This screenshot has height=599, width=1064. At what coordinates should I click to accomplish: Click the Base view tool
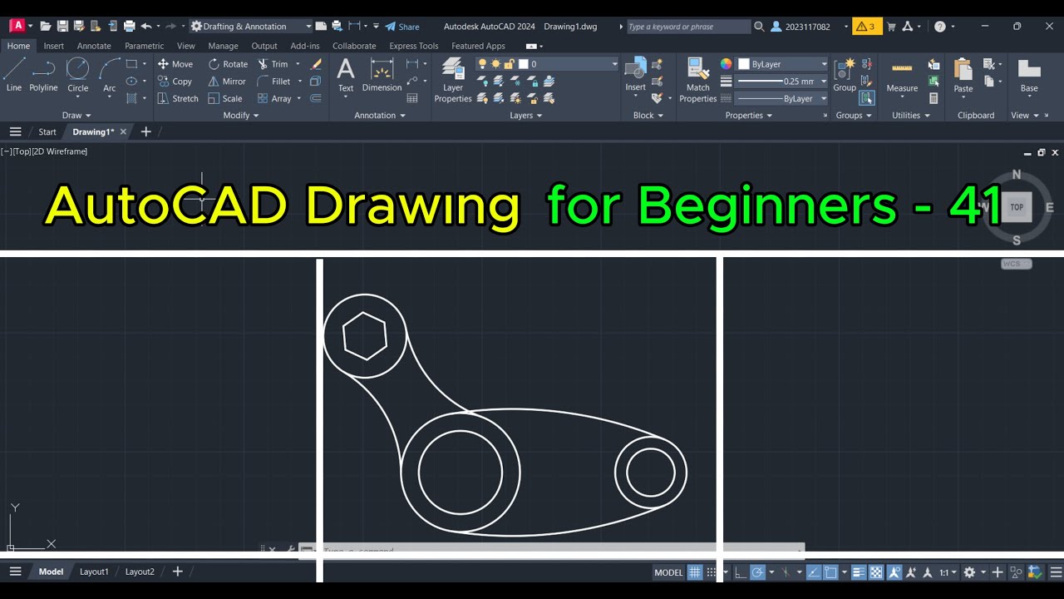tap(1029, 75)
